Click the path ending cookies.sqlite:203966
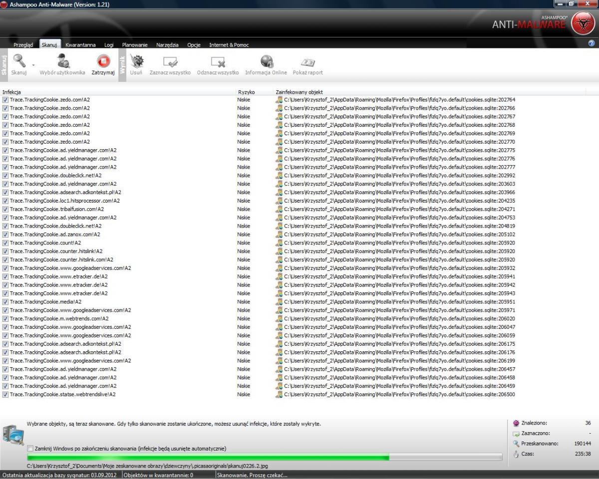 coord(399,193)
